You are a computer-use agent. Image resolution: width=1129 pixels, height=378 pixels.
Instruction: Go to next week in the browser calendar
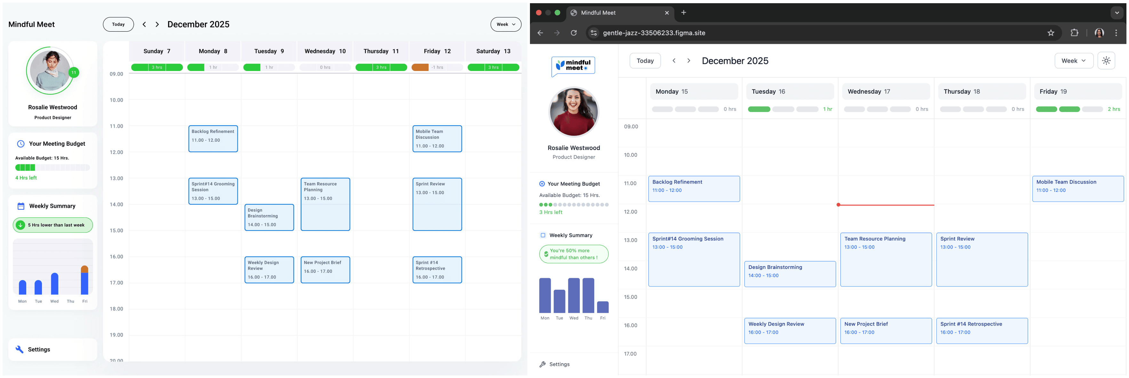pos(689,61)
